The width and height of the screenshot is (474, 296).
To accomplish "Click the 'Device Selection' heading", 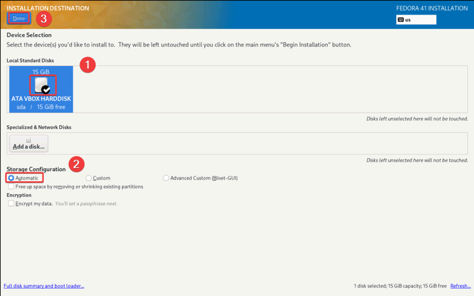I will pos(29,35).
